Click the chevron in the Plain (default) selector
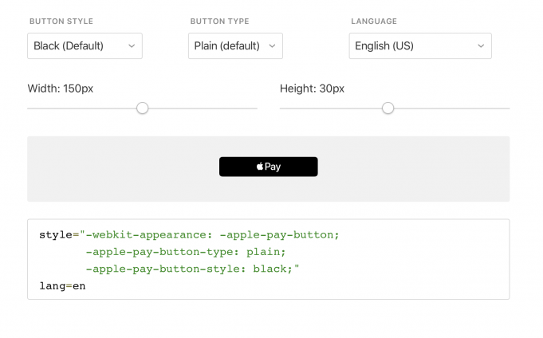Image resolution: width=543 pixels, height=338 pixels. click(272, 46)
